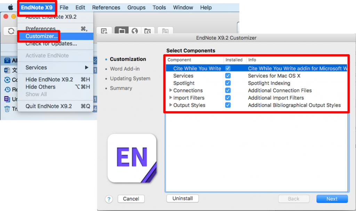The height and width of the screenshot is (211, 356).
Task: Open the Groups menu
Action: point(136,8)
